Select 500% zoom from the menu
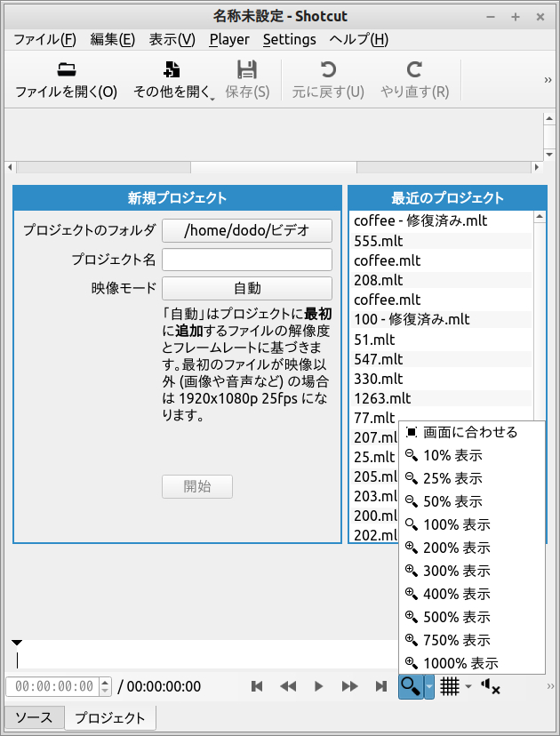Screen dimensions: 560x736 point(472,617)
